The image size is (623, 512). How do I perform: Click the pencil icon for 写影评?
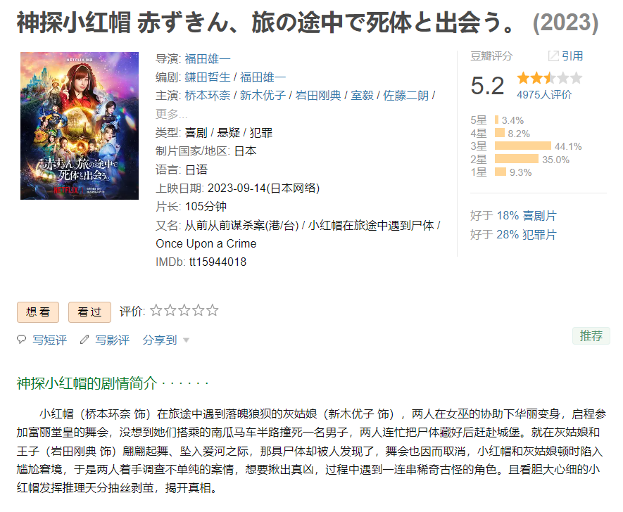84,340
